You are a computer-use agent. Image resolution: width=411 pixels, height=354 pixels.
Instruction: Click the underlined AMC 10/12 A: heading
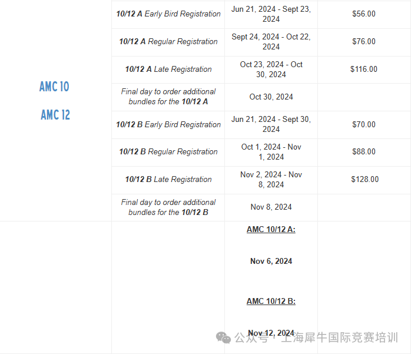(271, 230)
